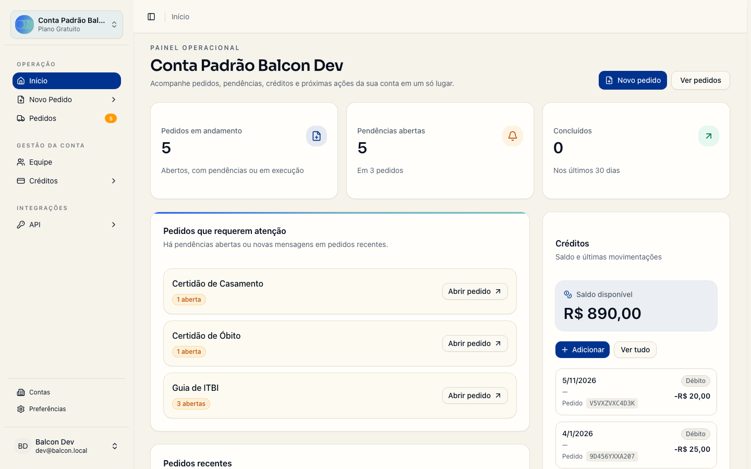
Task: Open the Certidão de Casamento pedido
Action: click(x=475, y=291)
